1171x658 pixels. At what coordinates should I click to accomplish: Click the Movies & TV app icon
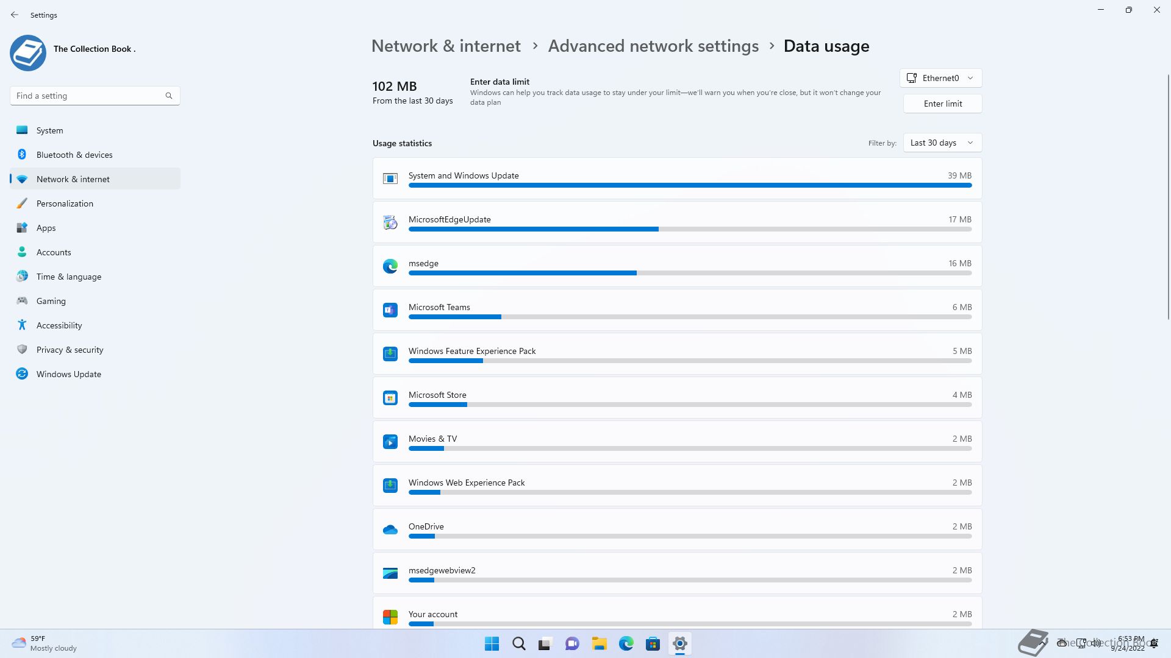(390, 442)
